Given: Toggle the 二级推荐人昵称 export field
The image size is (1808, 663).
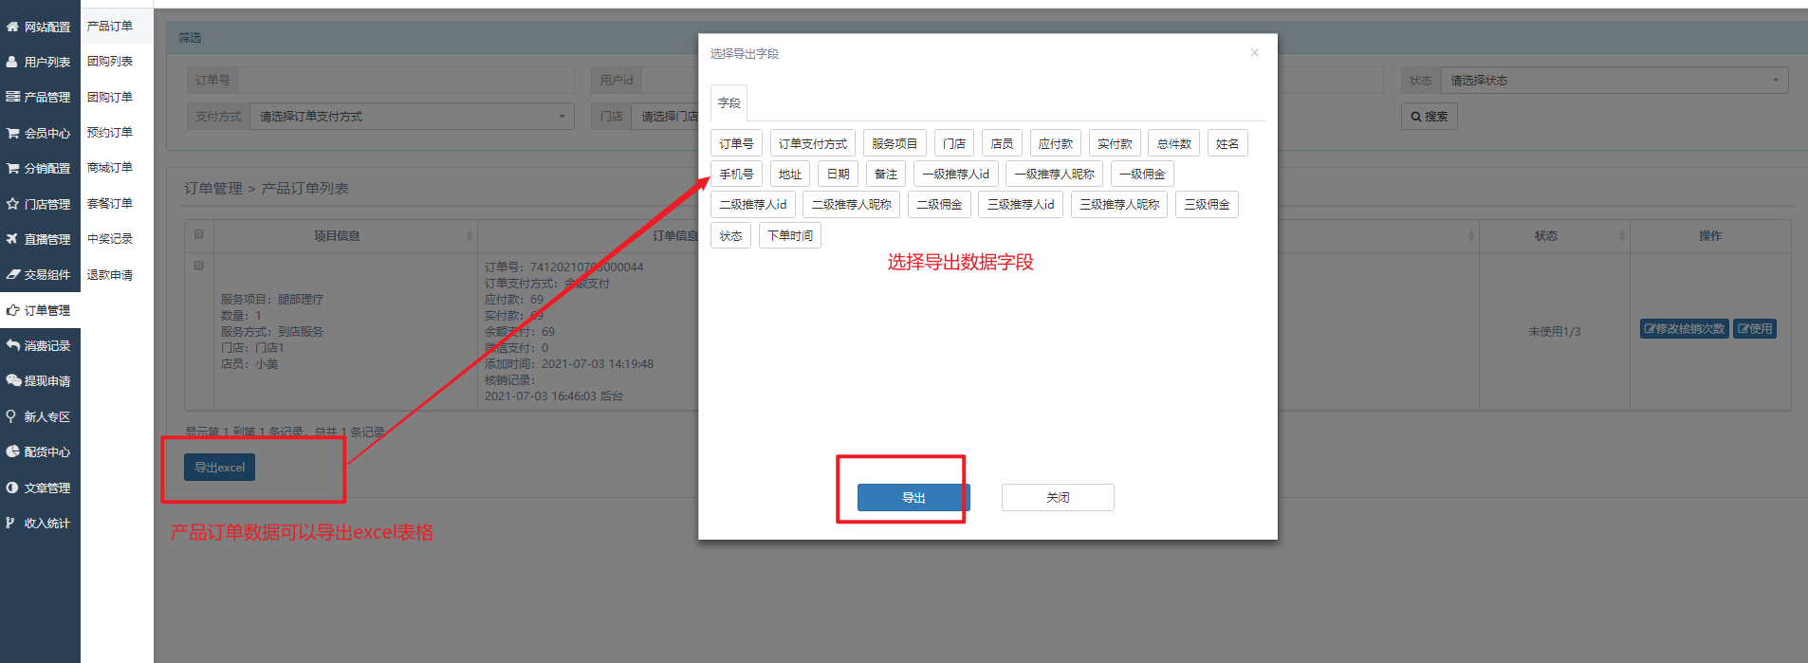Looking at the screenshot, I should 851,204.
